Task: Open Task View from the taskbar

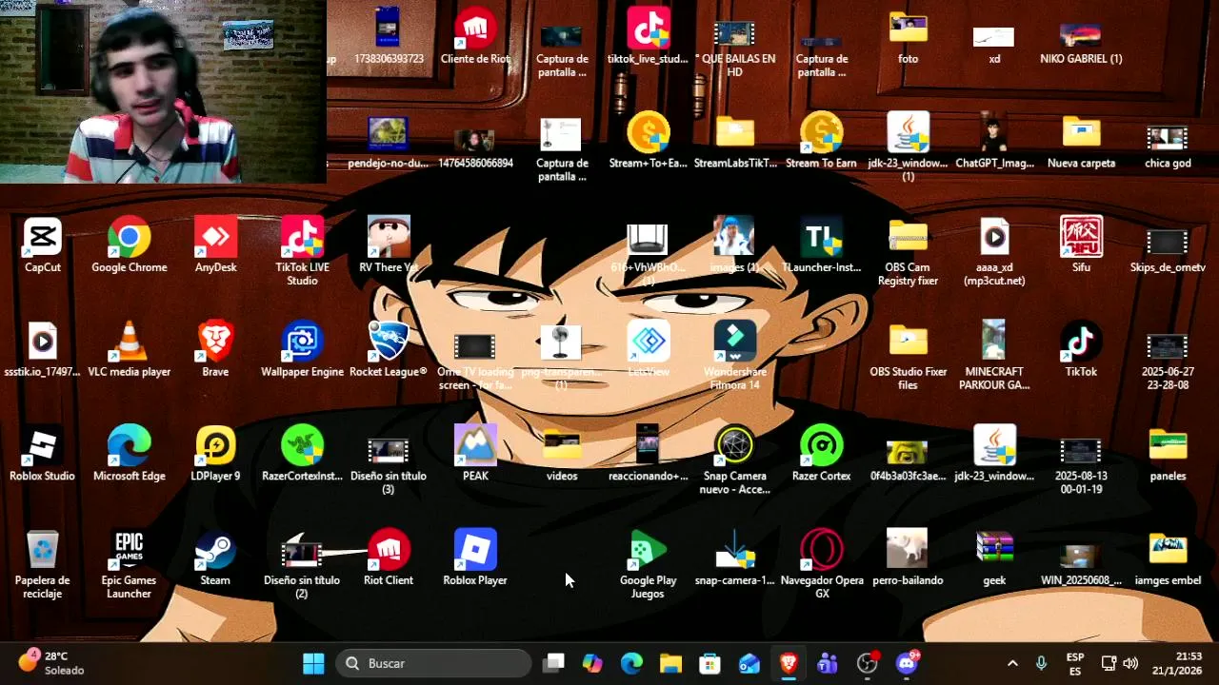Action: 553,663
